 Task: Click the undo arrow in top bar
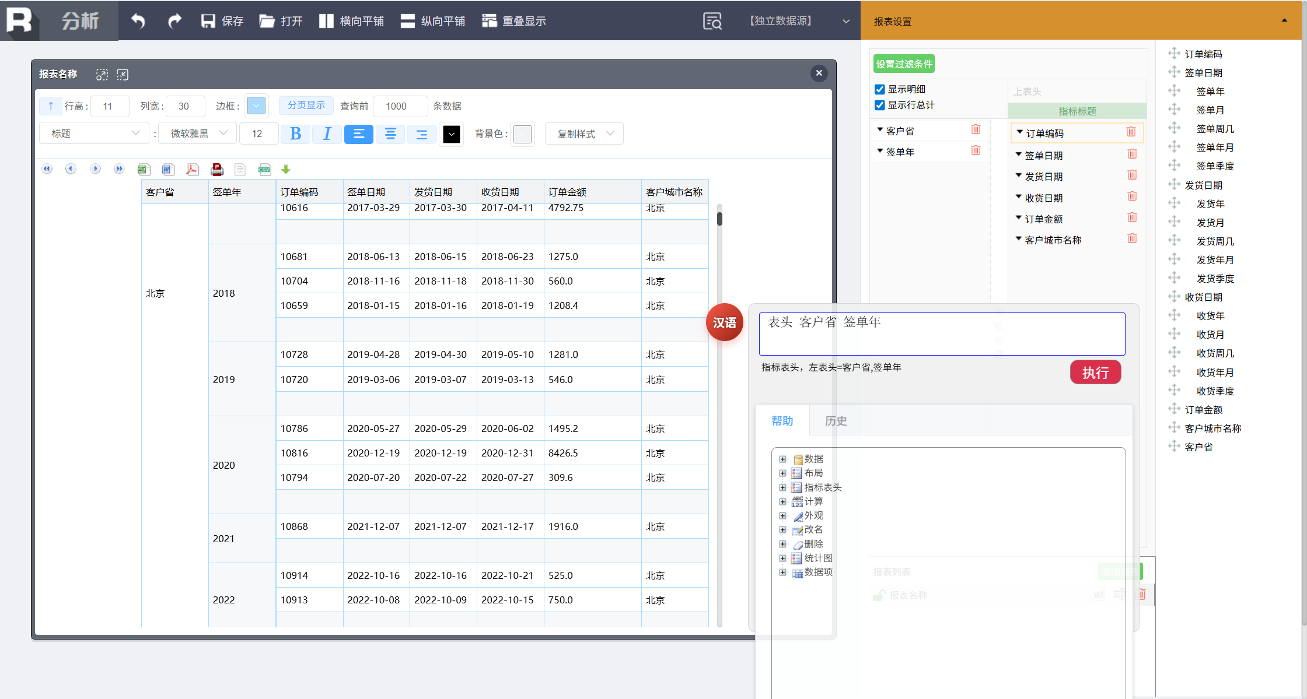point(138,21)
